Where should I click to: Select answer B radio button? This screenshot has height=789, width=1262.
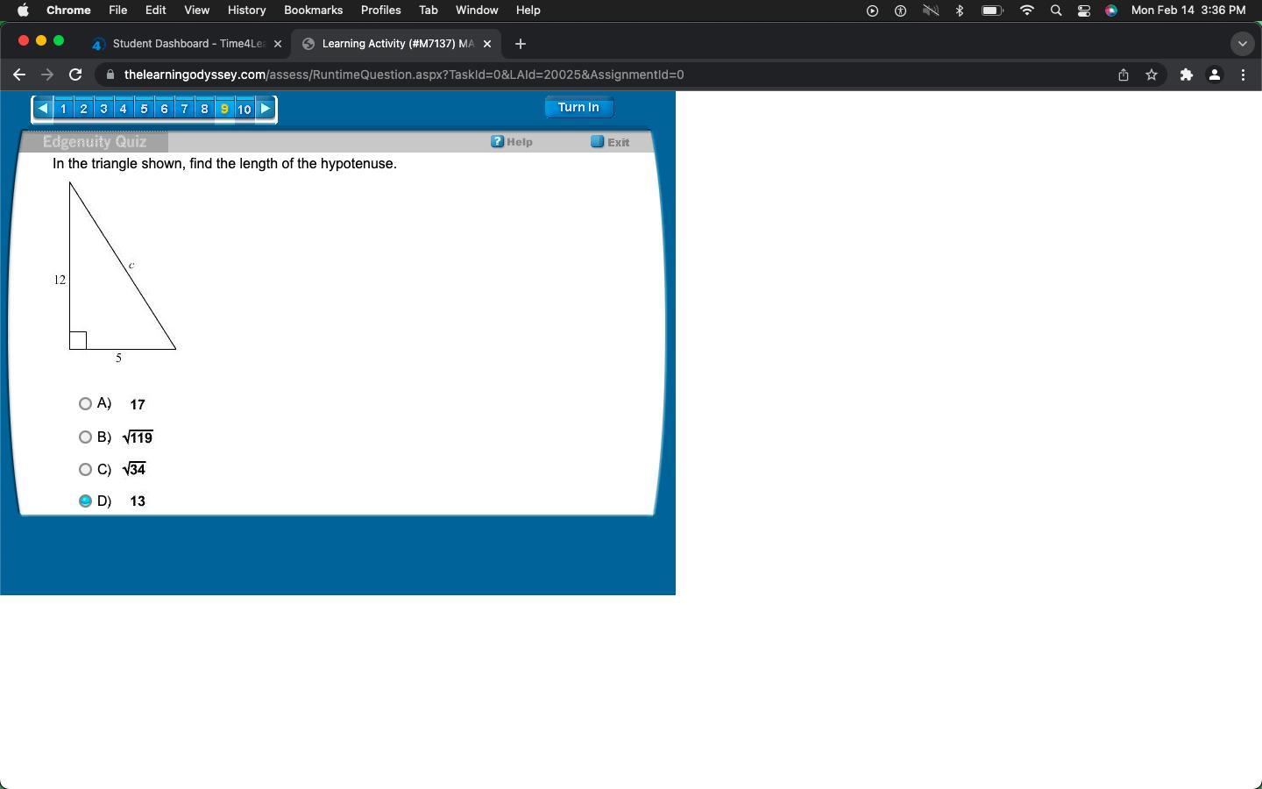(x=85, y=437)
